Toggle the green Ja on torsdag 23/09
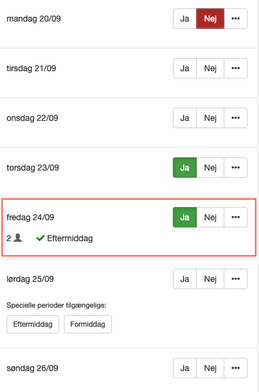This screenshot has height=392, width=259. click(x=185, y=168)
